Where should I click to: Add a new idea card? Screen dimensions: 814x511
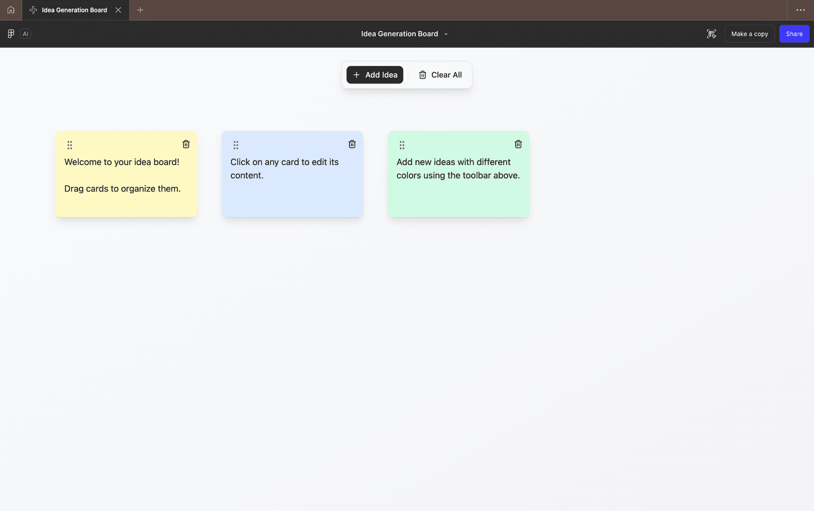tap(375, 75)
